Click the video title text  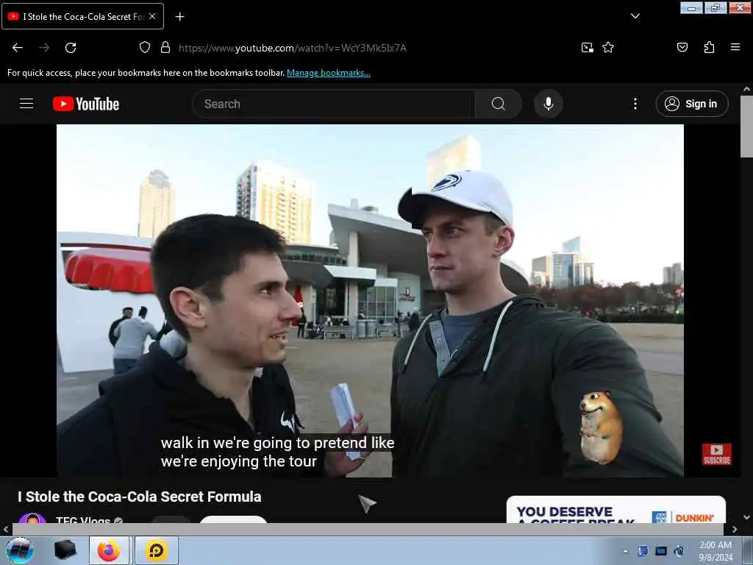(140, 497)
